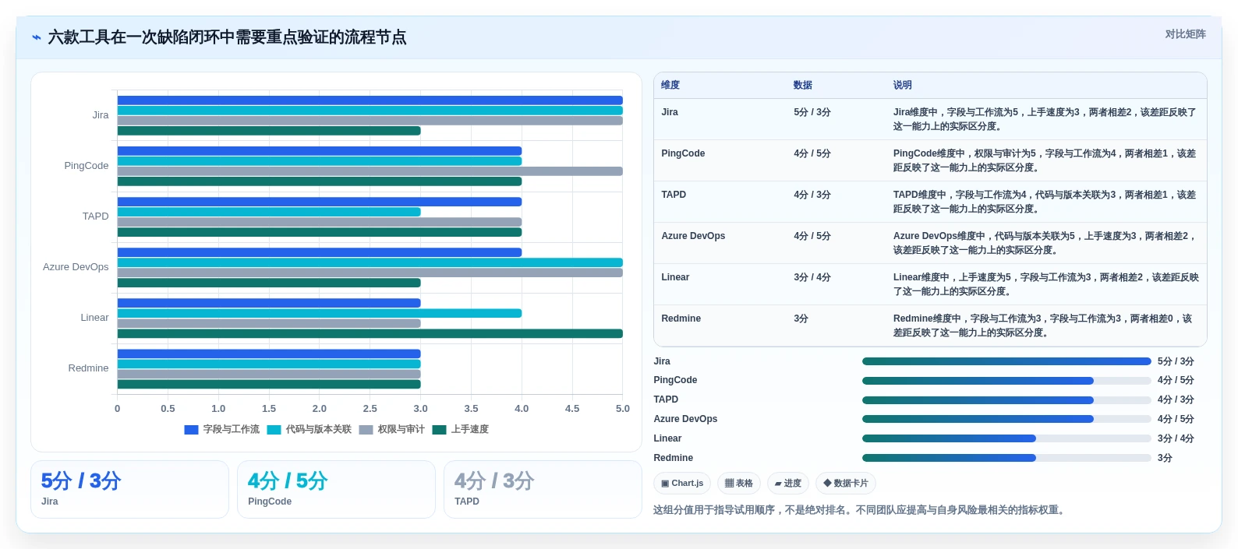Click the Linear chart axis label
1238x549 pixels.
[94, 318]
